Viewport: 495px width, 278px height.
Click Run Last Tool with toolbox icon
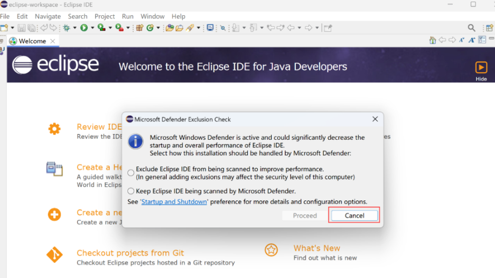tap(119, 28)
